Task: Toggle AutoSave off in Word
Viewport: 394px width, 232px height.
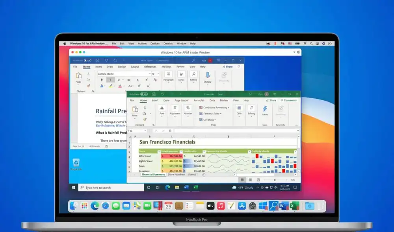Action: point(87,60)
